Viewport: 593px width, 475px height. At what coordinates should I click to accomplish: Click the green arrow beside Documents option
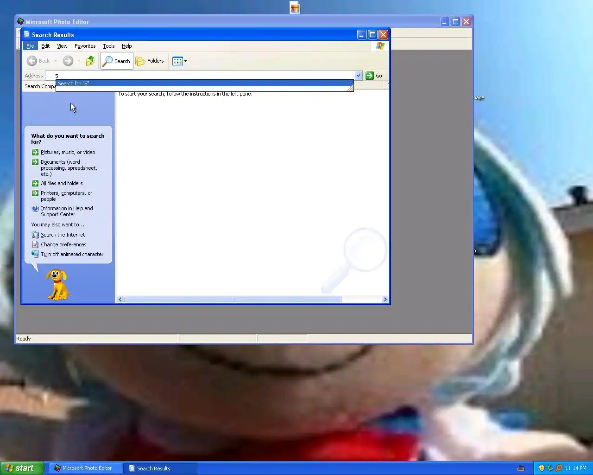(x=35, y=162)
